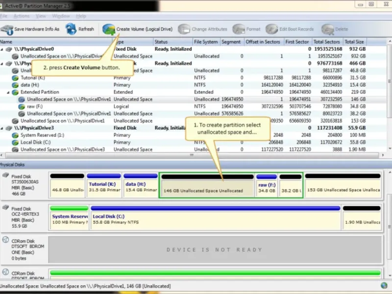The image size is (392, 294).
Task: Click the ST3500630AS fixed disk icon
Action: [5, 175]
